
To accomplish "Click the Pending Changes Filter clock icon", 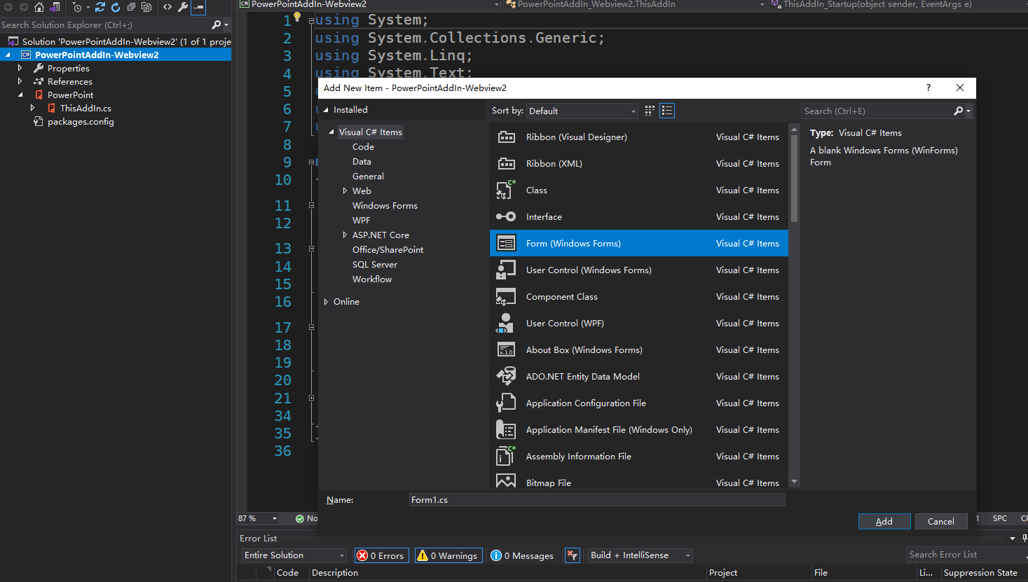I will (x=77, y=7).
